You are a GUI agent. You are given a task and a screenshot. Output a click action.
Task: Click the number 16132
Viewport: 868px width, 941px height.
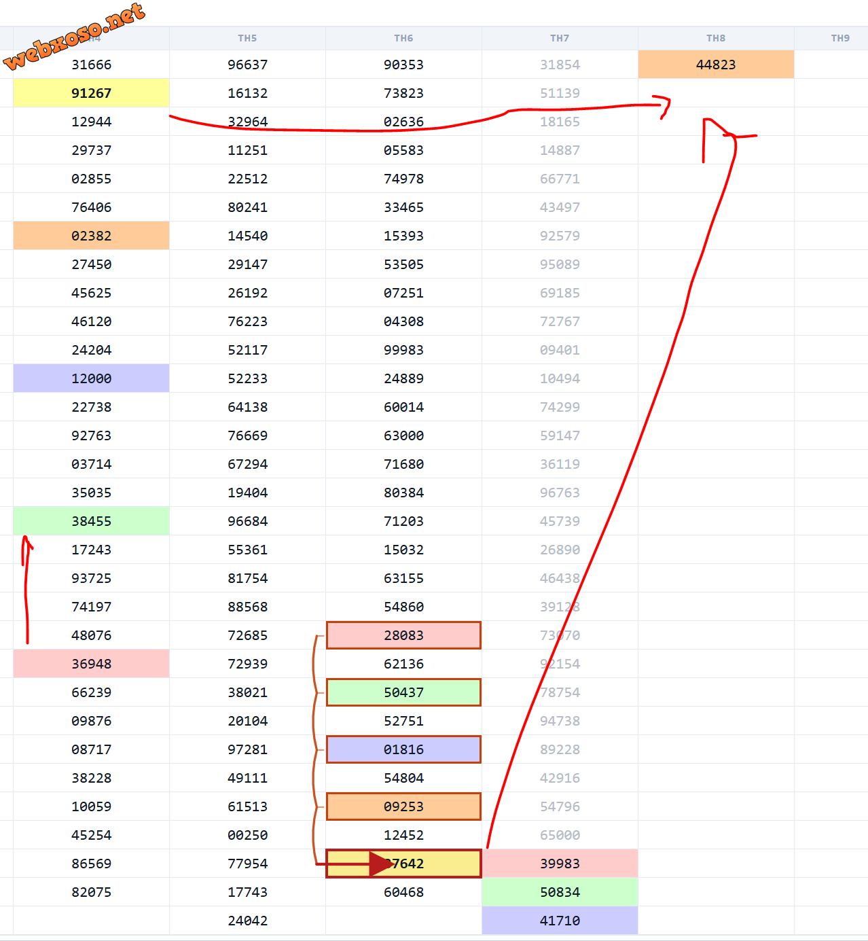[248, 93]
